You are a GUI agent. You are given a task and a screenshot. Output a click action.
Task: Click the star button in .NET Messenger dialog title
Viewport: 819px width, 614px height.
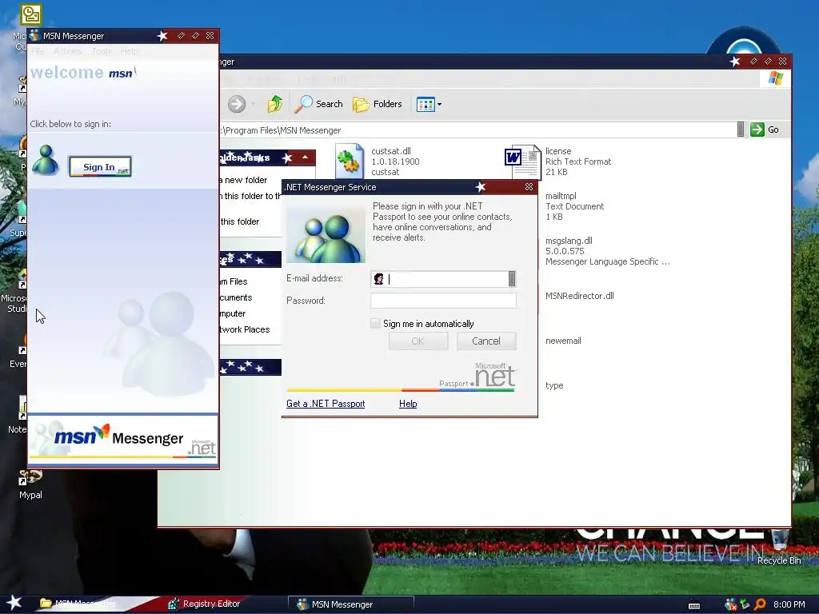(481, 187)
